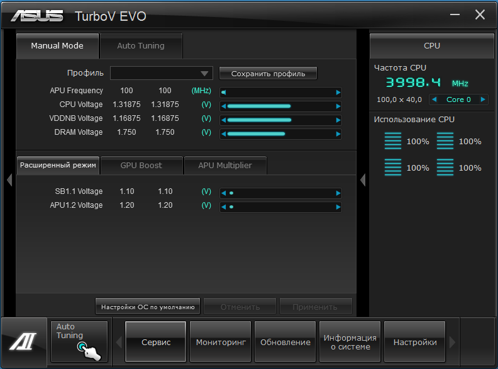Click the CPU Voltage 1.31875 target value

click(x=165, y=105)
